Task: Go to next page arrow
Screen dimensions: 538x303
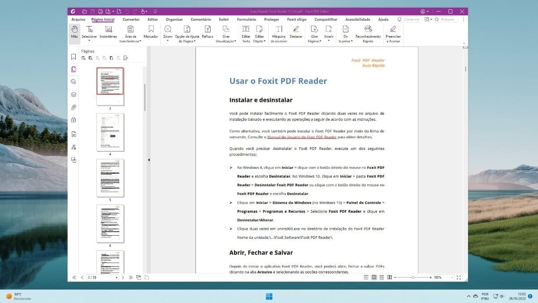Action: click(123, 277)
